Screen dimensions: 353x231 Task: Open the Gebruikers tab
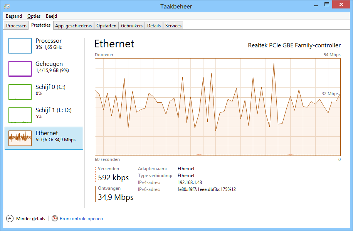click(x=132, y=26)
